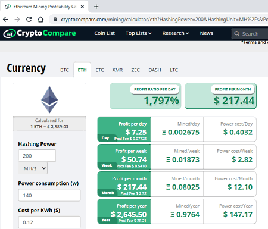The height and width of the screenshot is (229, 268).
Task: Click the $ 2,645.50 profit per year value
Action: coord(129,214)
